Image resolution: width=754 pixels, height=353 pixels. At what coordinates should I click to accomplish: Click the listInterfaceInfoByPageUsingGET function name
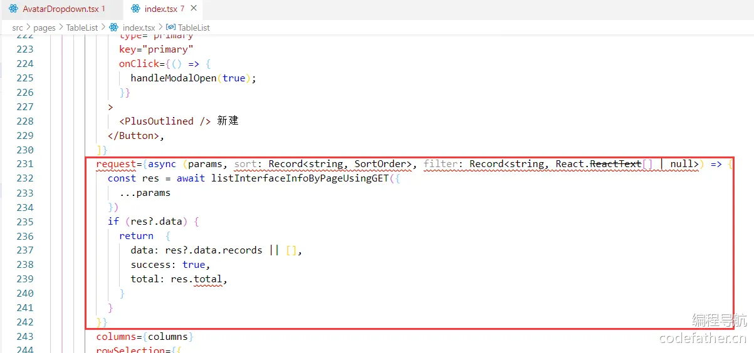(x=300, y=178)
